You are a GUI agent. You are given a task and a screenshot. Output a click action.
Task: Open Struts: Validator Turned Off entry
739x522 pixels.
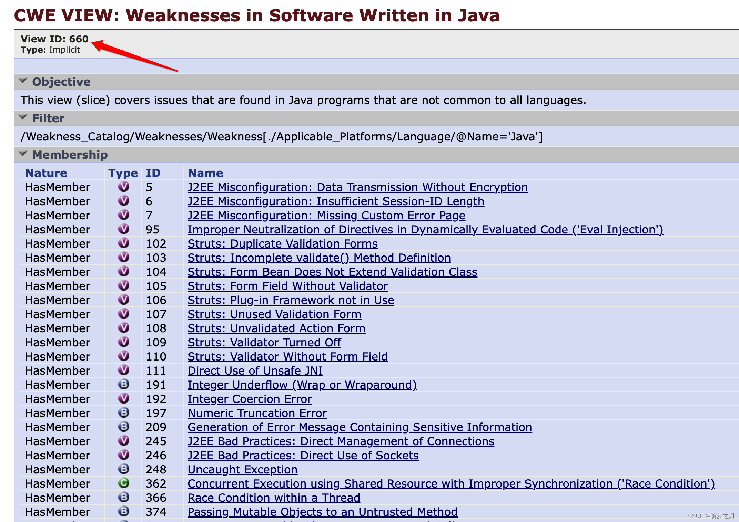tap(264, 342)
